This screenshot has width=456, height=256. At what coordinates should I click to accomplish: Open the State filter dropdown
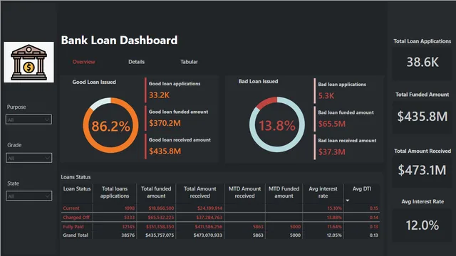click(28, 196)
